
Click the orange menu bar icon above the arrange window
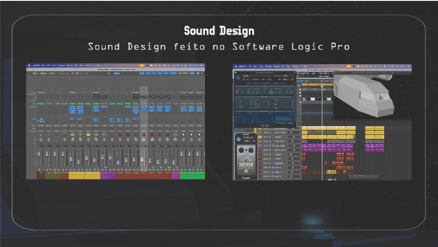349,66
